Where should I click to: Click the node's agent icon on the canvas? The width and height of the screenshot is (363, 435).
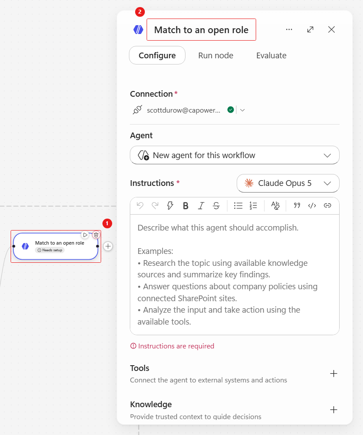(25, 246)
